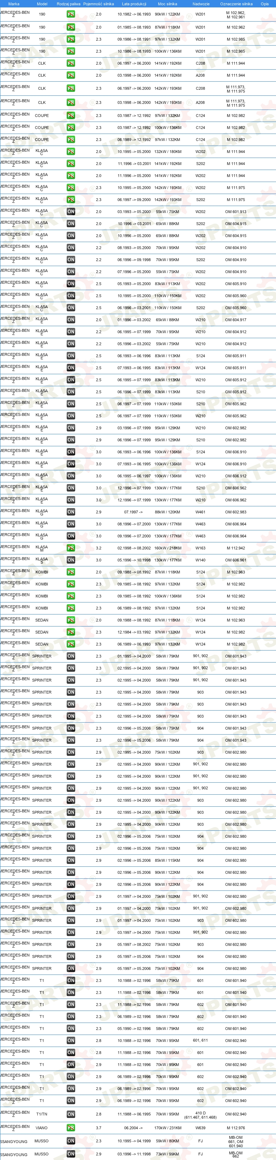
Task: Click petrol icon in 190 row dated 09.1986
Action: pos(71,39)
